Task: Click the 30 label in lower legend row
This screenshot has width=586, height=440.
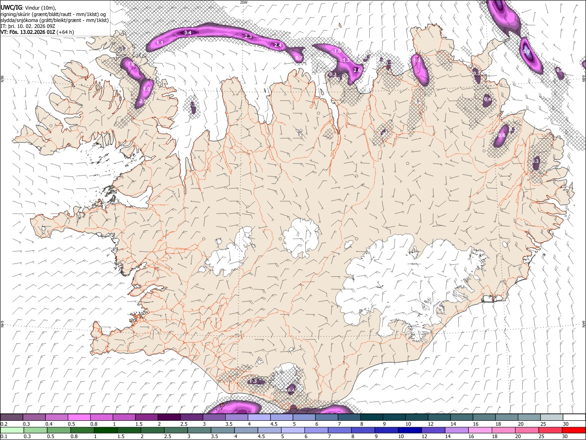Action: (x=565, y=436)
